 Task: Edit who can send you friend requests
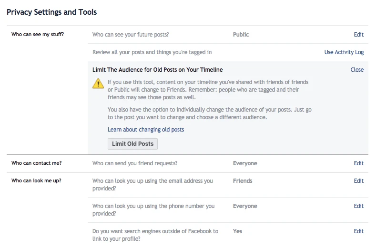[358, 163]
